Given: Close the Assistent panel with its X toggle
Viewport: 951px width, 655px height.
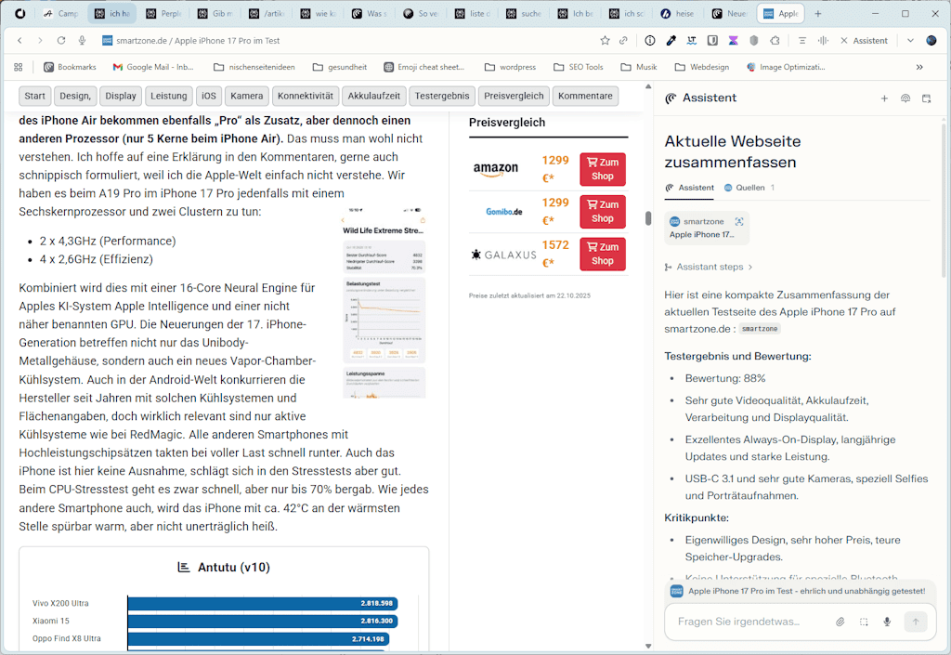Looking at the screenshot, I should click(x=844, y=41).
